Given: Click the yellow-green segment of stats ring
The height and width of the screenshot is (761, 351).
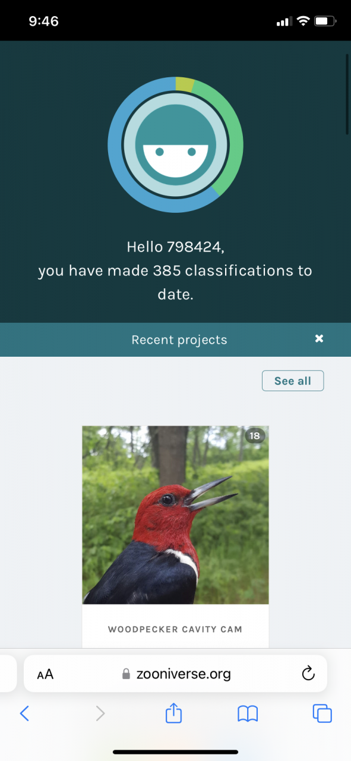Looking at the screenshot, I should coord(185,84).
